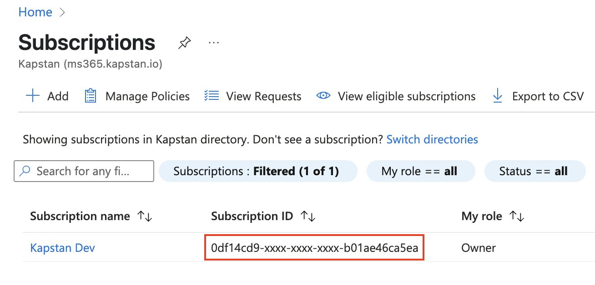Click the plus Add icon
This screenshot has height=285, width=595.
point(33,96)
